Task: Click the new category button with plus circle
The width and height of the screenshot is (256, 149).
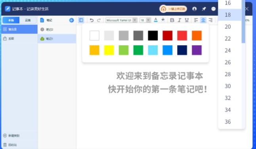Action: click(x=19, y=136)
